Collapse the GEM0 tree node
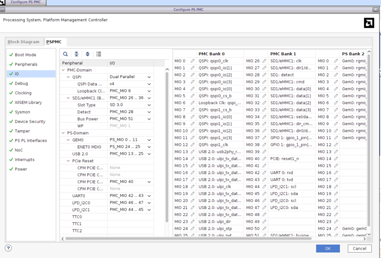This screenshot has height=258, width=381. 68,140
